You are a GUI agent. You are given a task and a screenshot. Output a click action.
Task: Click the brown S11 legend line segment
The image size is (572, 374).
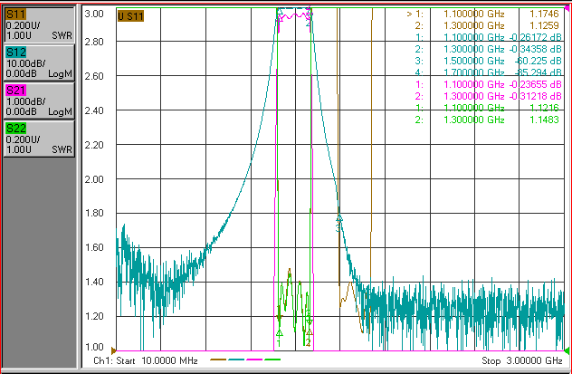coord(218,360)
